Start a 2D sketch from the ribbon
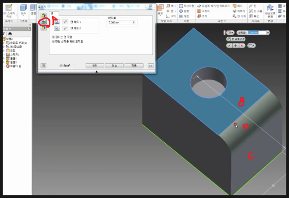 (9, 11)
